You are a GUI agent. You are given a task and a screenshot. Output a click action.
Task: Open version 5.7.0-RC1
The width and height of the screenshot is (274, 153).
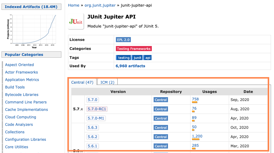pos(97,109)
